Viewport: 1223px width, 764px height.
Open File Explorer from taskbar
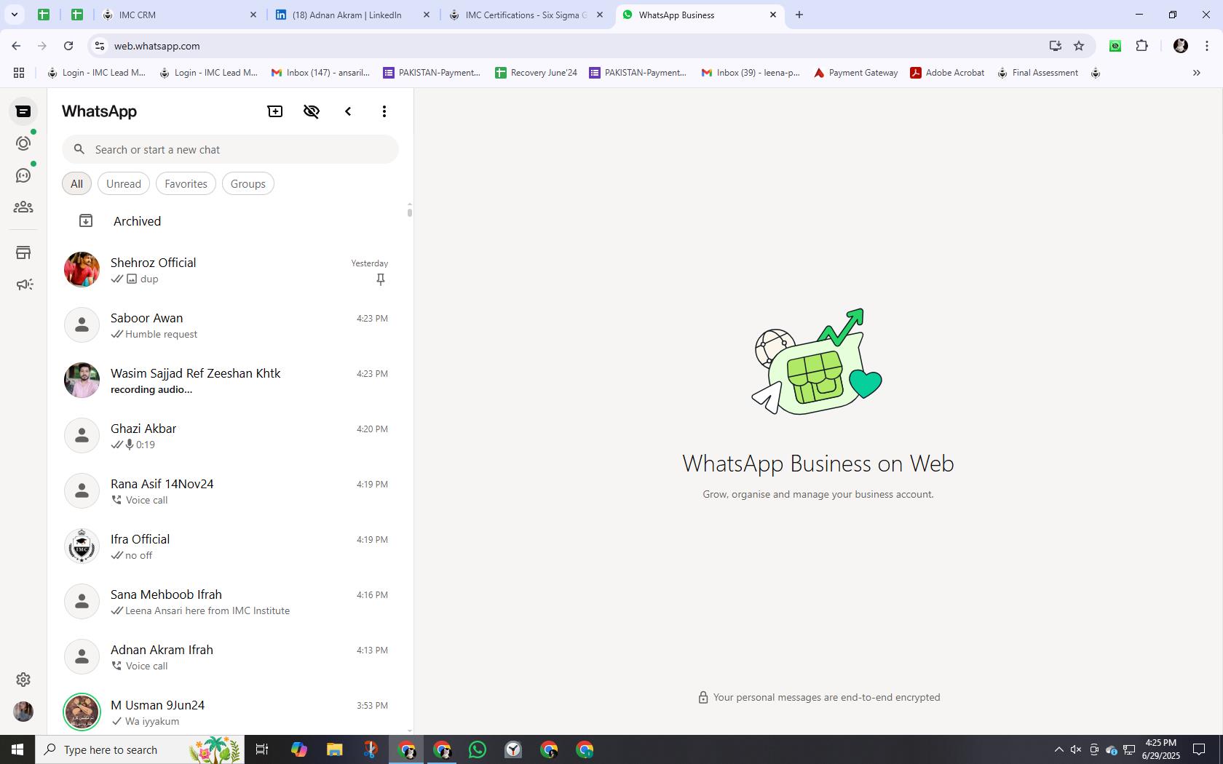tap(334, 749)
